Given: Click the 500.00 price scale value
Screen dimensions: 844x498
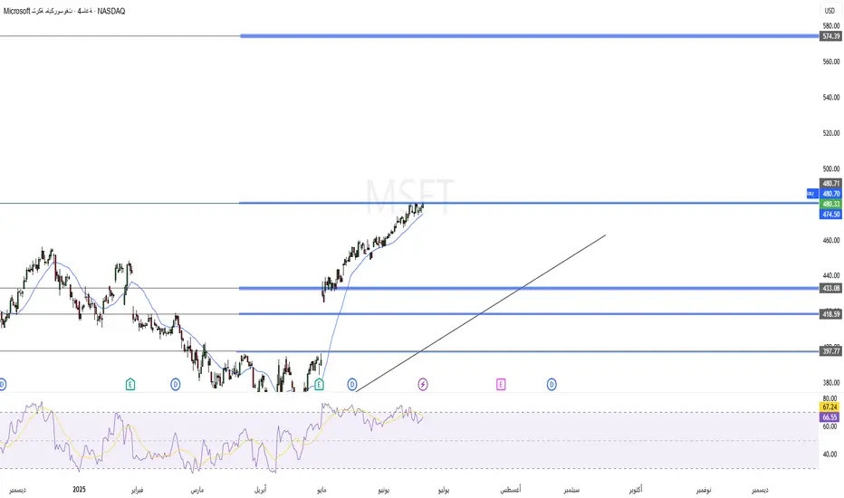Looking at the screenshot, I should (x=831, y=168).
